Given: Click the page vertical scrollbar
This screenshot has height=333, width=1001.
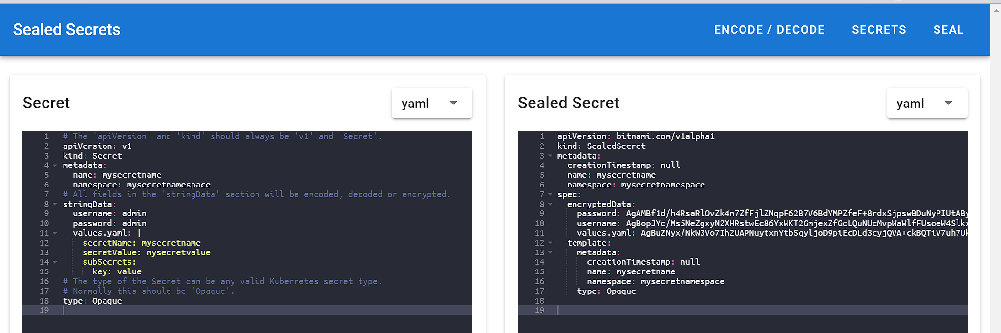Looking at the screenshot, I should [996, 168].
